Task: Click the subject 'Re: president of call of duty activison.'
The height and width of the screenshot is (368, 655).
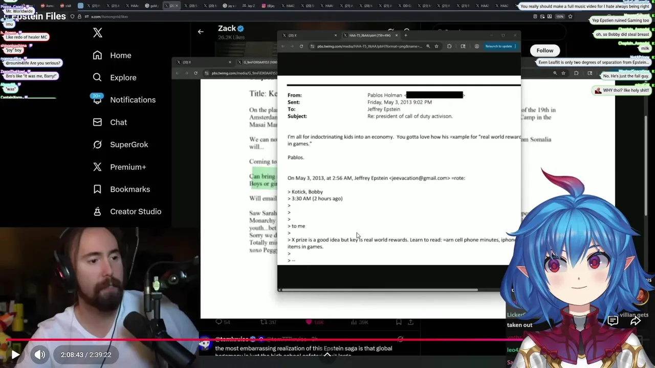Action: tap(410, 116)
